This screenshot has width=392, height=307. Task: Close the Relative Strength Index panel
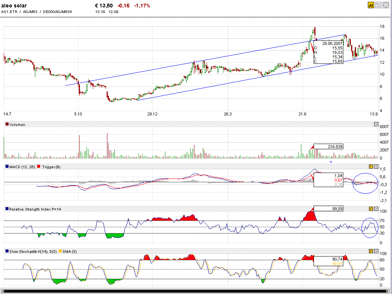coord(376,209)
